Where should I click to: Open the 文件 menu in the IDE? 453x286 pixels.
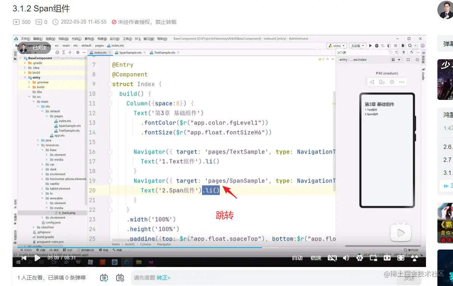coord(26,39)
